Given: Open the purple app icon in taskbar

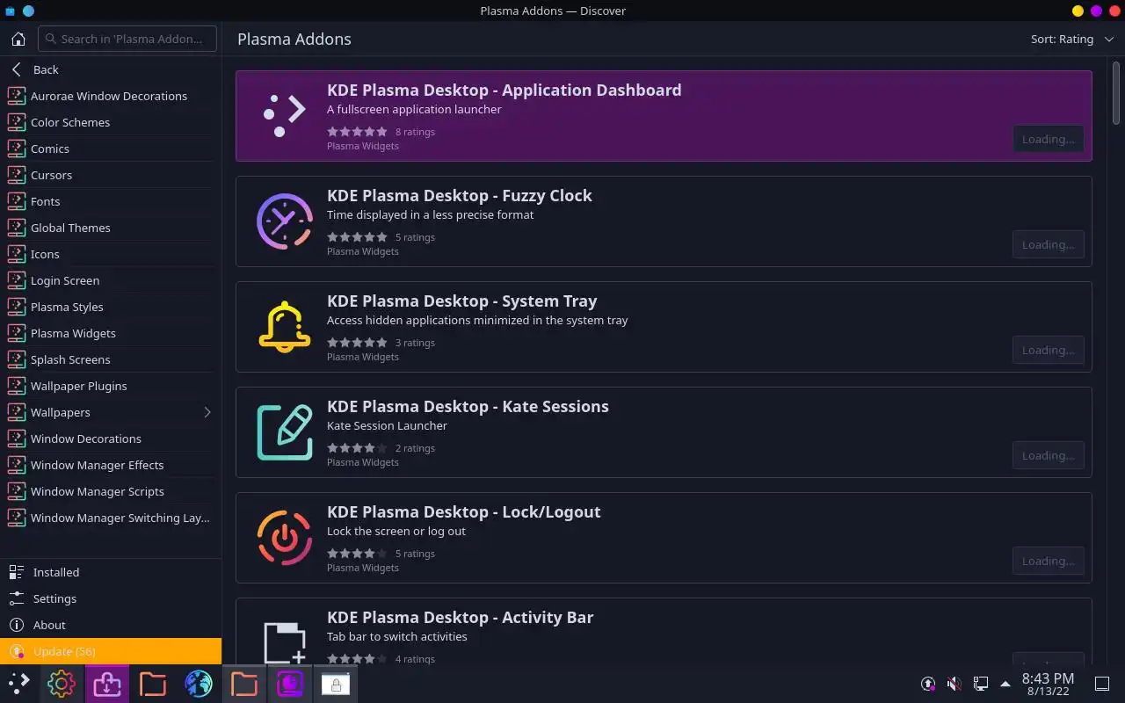Looking at the screenshot, I should pos(290,683).
